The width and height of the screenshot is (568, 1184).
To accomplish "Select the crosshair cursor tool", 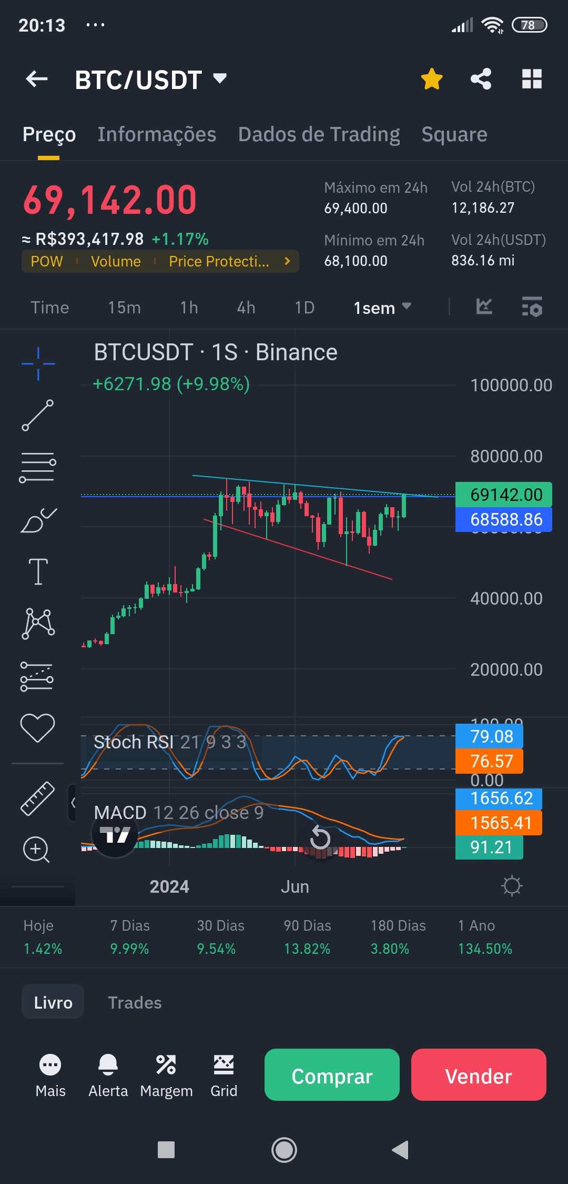I will click(38, 363).
